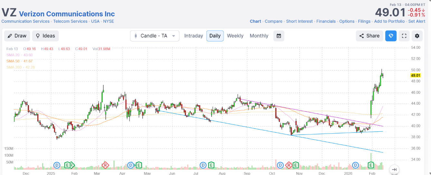The width and height of the screenshot is (431, 175).
Task: Click earnings marker E near February 2026
Action: [x=371, y=165]
